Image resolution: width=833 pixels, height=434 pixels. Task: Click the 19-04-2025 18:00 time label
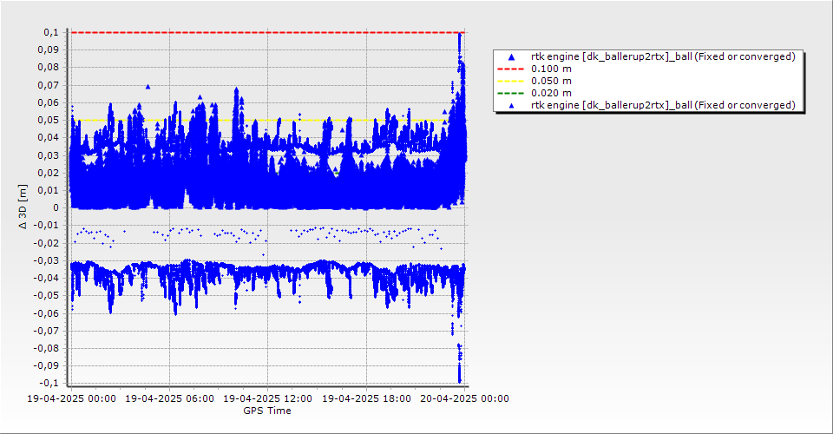point(366,398)
